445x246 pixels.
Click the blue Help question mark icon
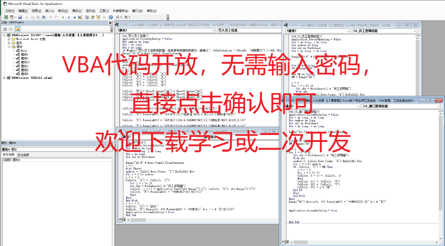point(111,17)
